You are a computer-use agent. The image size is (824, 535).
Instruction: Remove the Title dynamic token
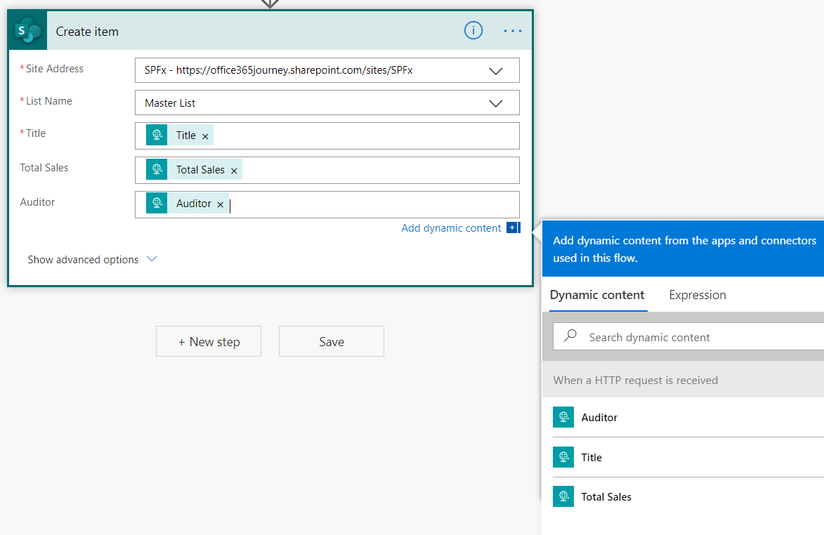(x=206, y=136)
